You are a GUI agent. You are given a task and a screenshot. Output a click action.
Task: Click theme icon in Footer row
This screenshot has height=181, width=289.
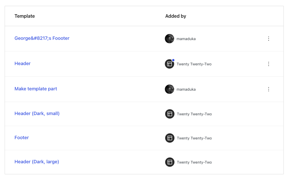coord(170,138)
